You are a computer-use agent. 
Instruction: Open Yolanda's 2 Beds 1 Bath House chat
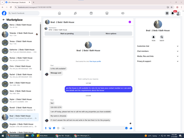point(20,34)
